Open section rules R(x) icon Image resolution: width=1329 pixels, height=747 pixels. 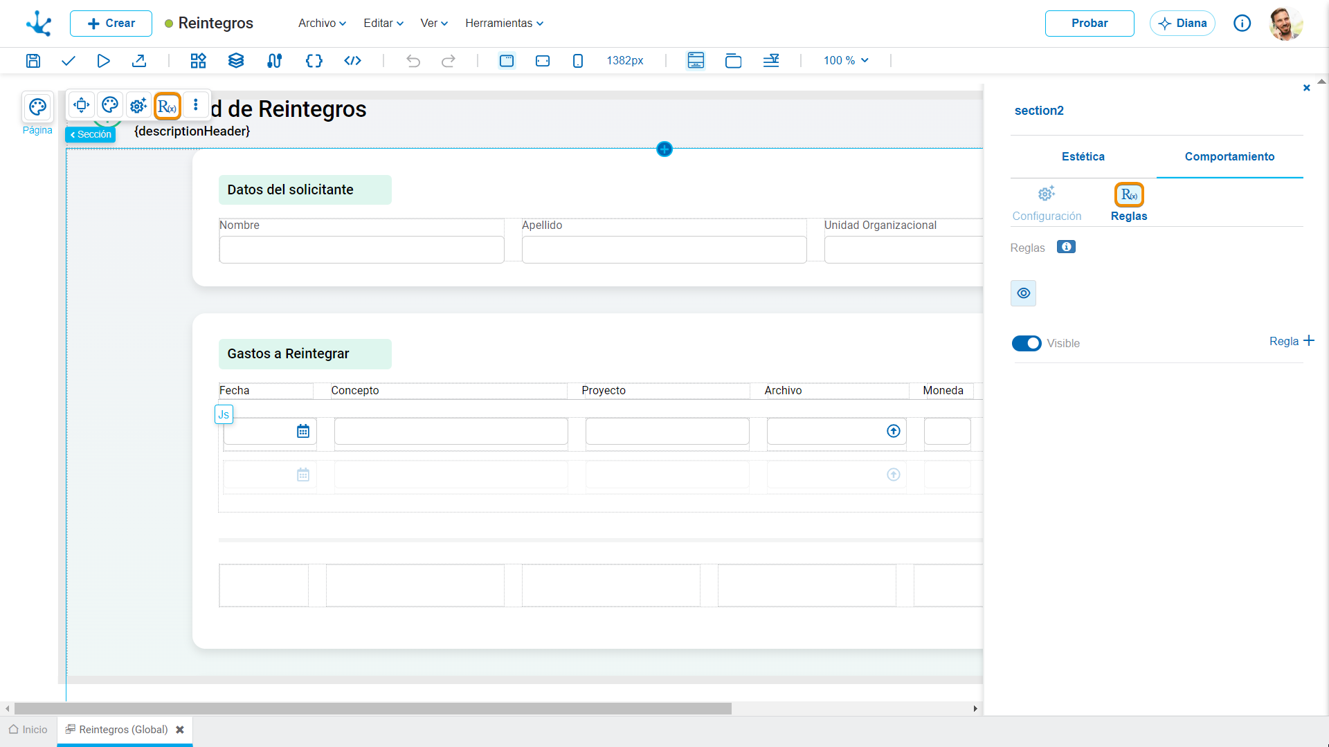click(167, 106)
